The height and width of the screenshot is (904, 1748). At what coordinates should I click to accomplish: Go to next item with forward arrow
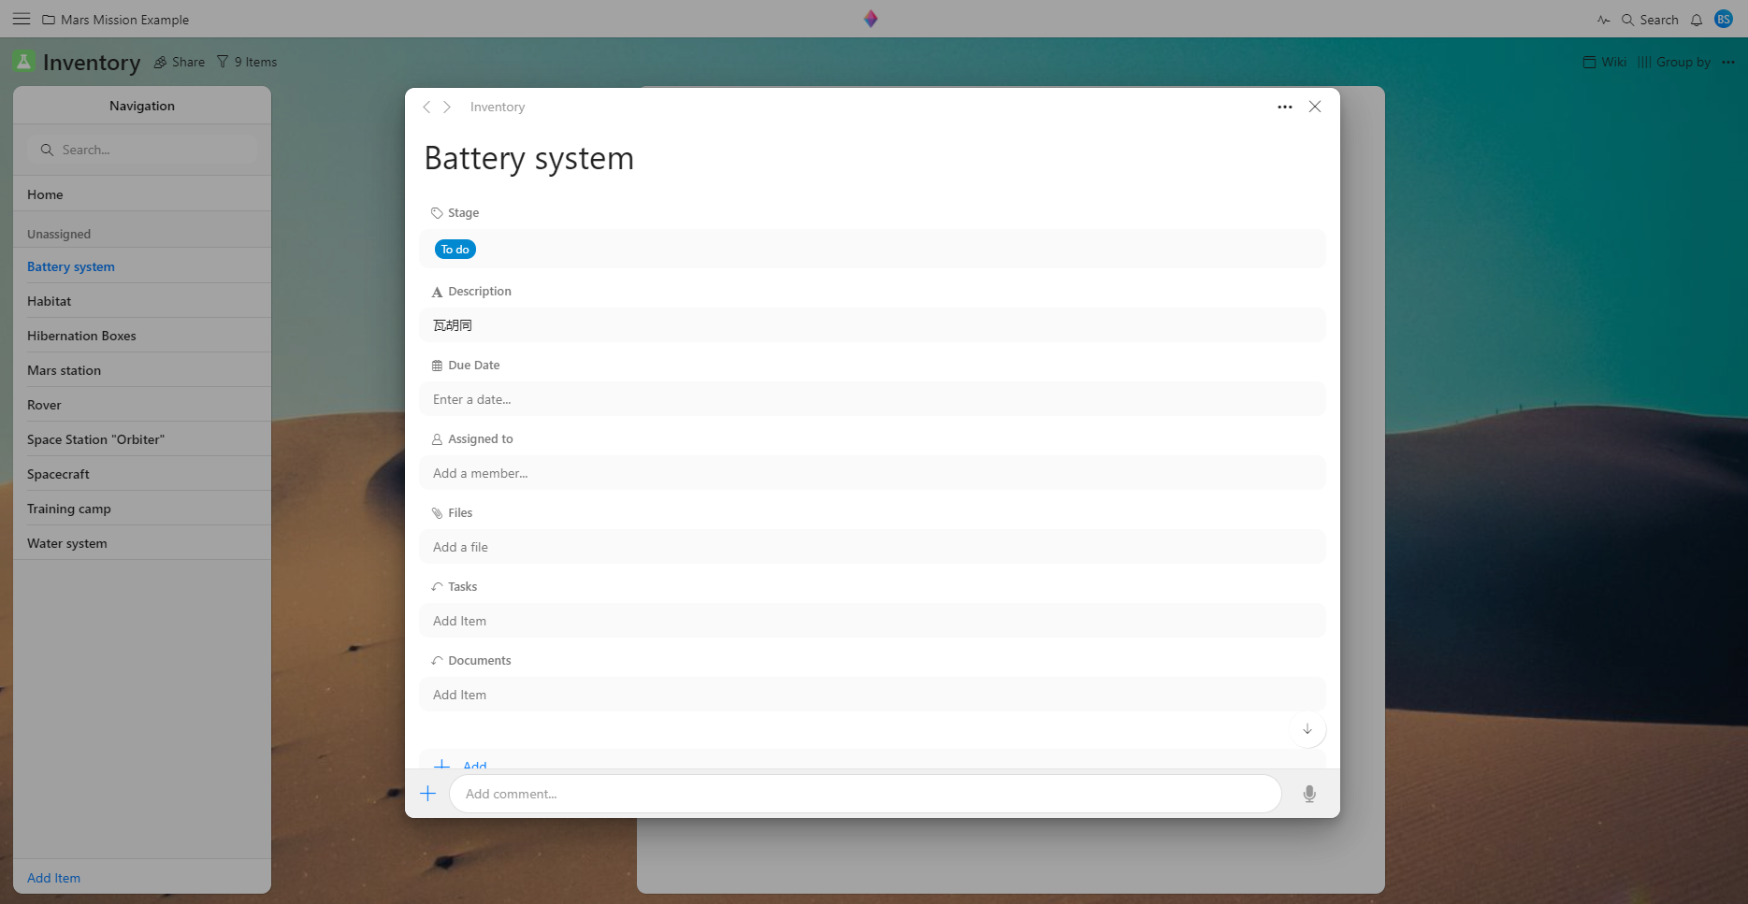(x=447, y=108)
